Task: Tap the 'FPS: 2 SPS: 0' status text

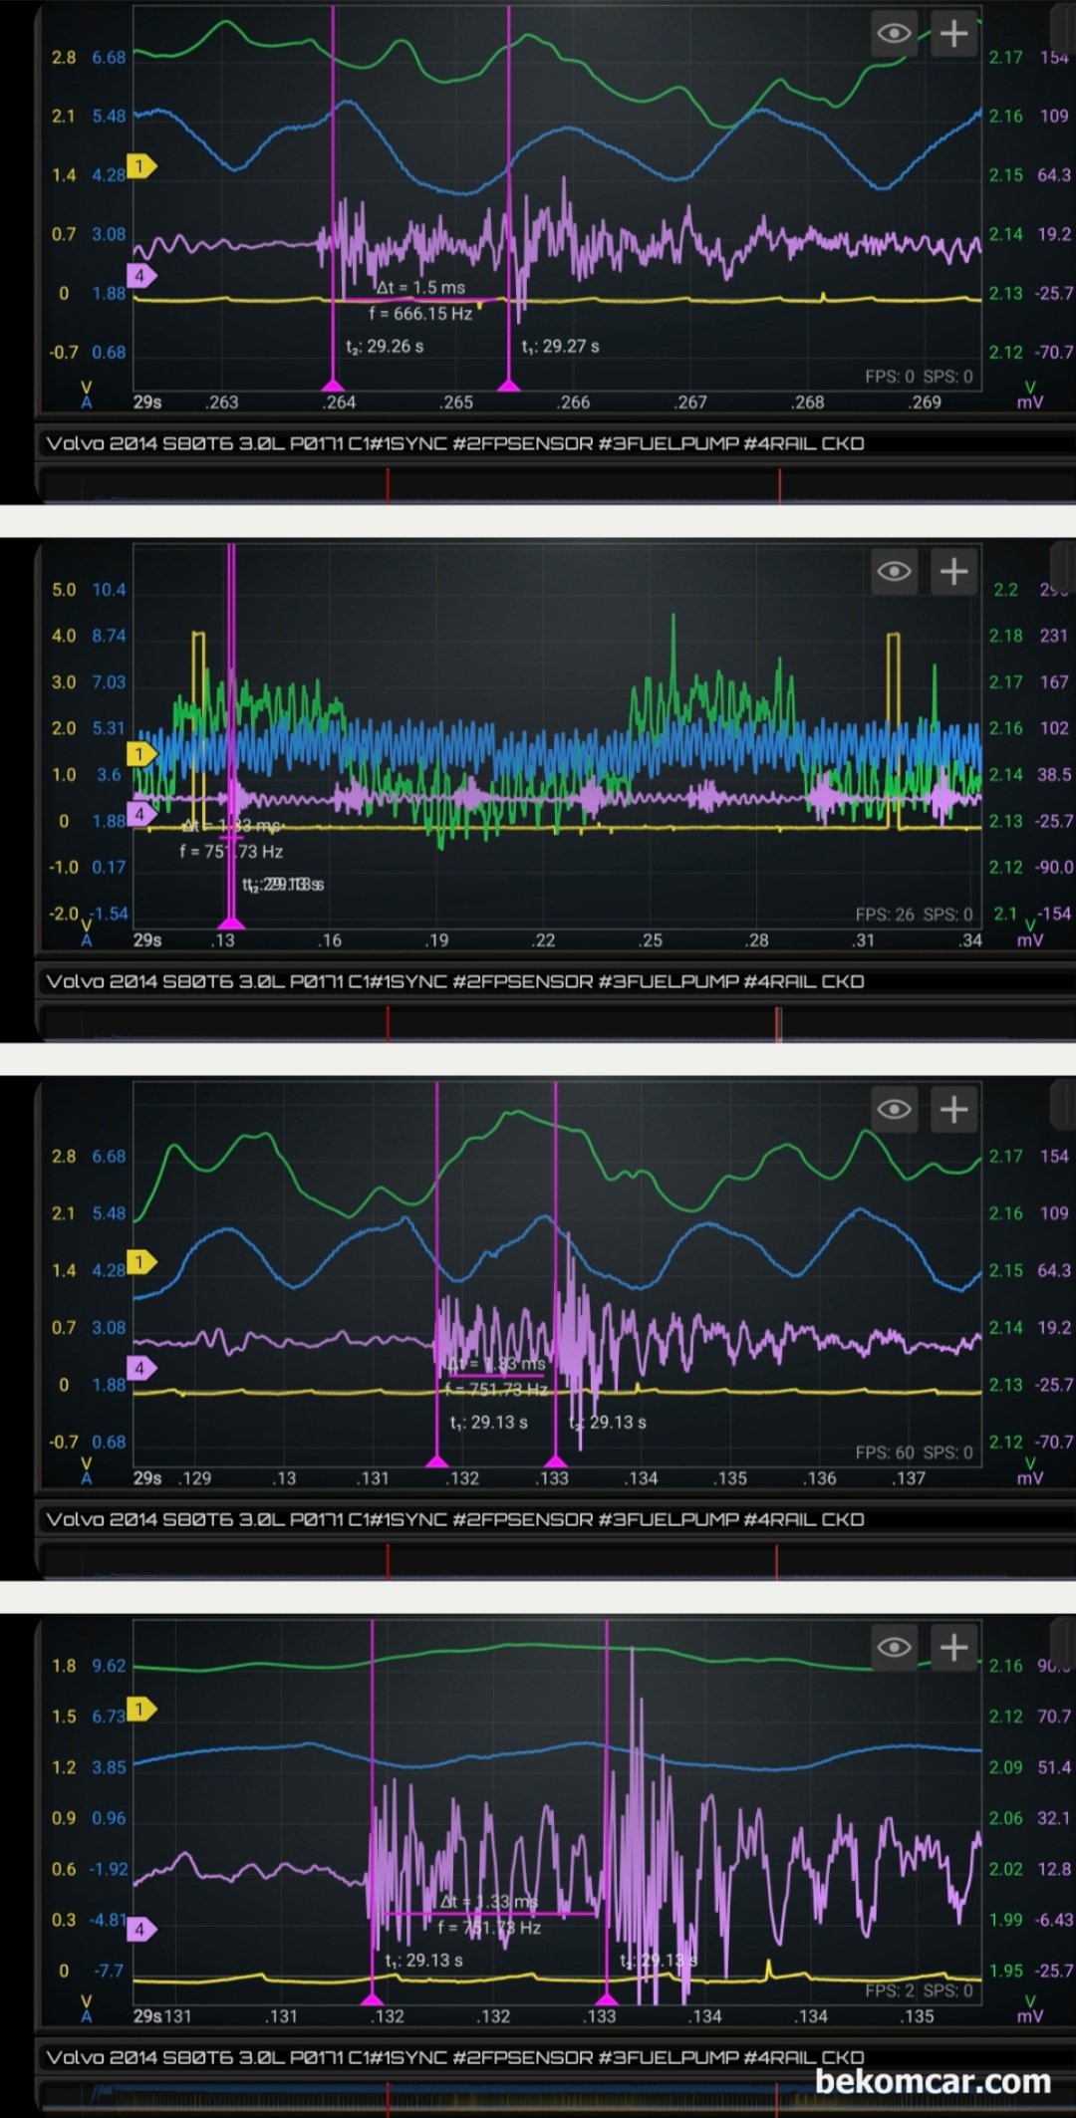Action: tap(919, 1990)
